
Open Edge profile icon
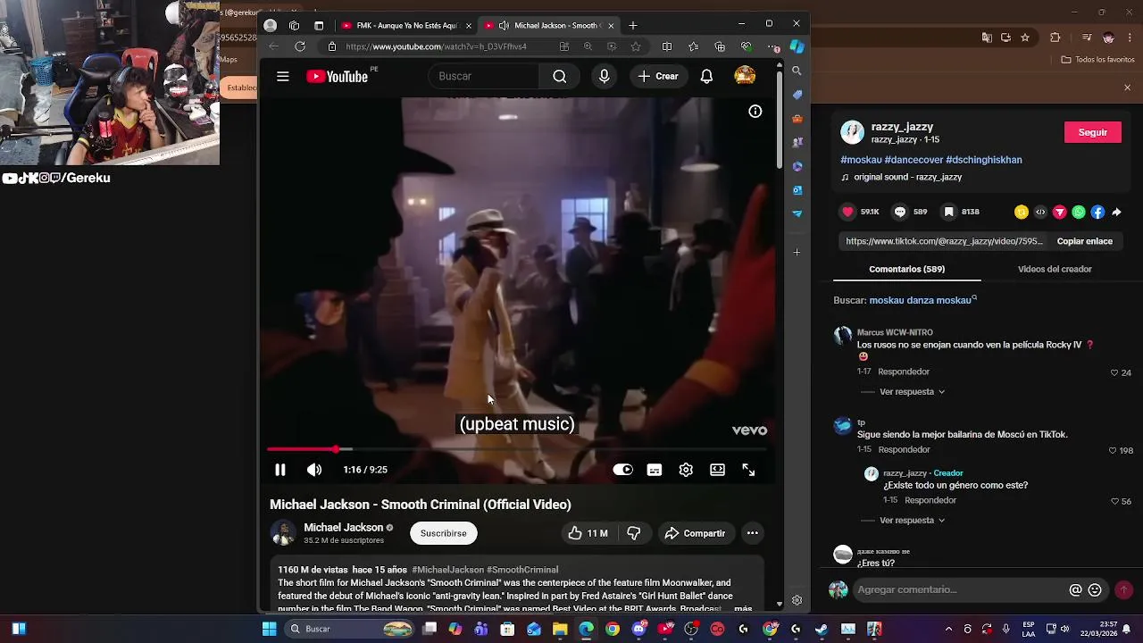(271, 25)
